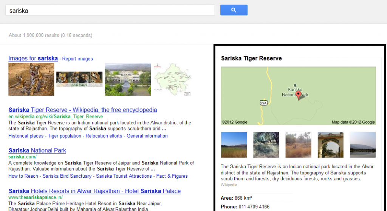The height and width of the screenshot is (211, 387).
Task: Open the Hotel Sariska Palace result link
Action: click(x=94, y=191)
